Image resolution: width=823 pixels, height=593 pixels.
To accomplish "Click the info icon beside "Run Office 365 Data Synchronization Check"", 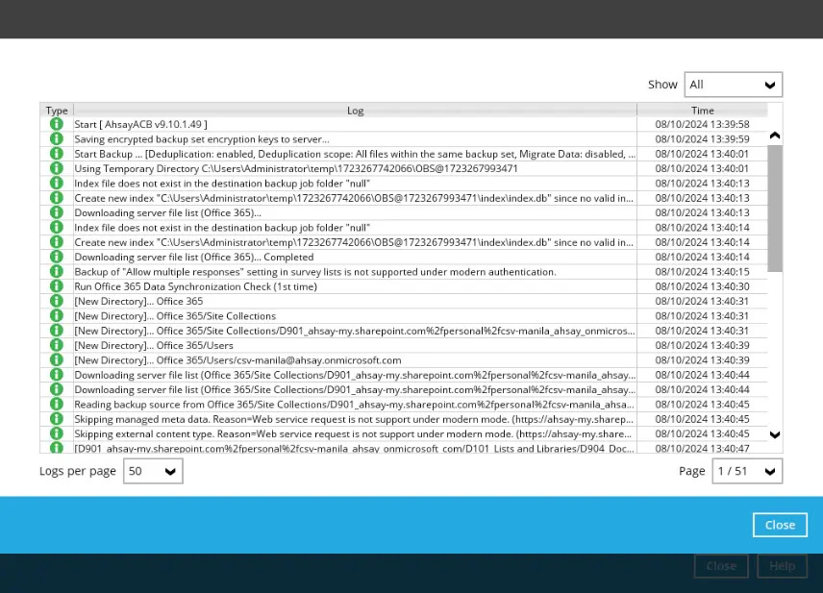I will 56,286.
